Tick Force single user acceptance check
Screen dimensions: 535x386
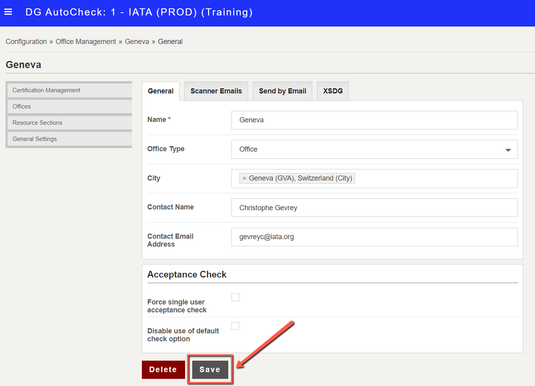click(235, 297)
